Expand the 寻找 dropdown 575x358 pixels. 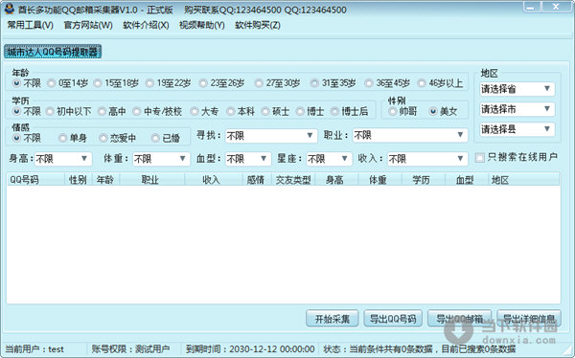pos(271,136)
